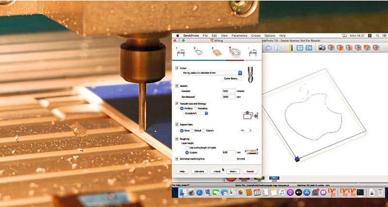
Task: Open App Store from the Dock
Action: (307, 192)
